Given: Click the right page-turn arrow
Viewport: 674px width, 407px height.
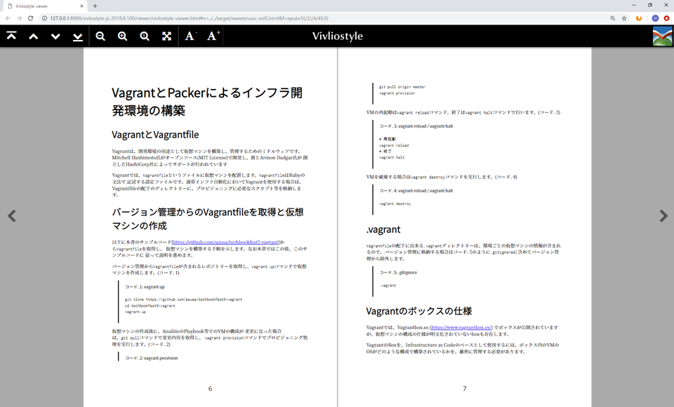Looking at the screenshot, I should [663, 215].
